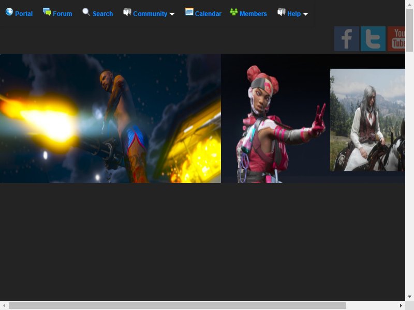Click the Help speech bubble icon
The width and height of the screenshot is (414, 310).
(x=282, y=12)
